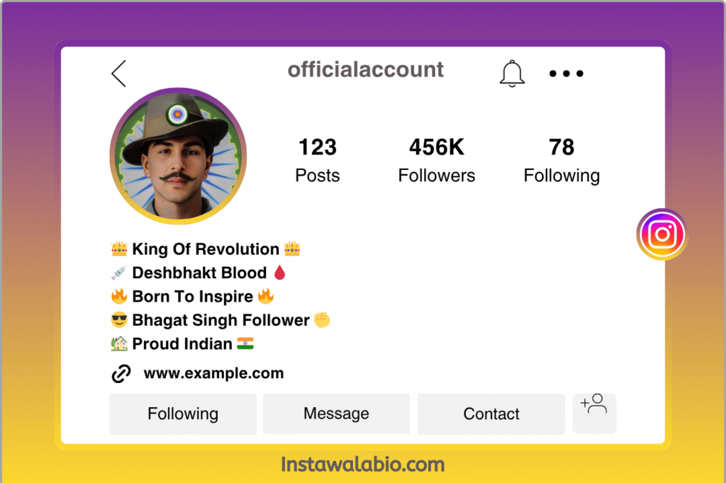Click the Instagram logo icon

(662, 234)
